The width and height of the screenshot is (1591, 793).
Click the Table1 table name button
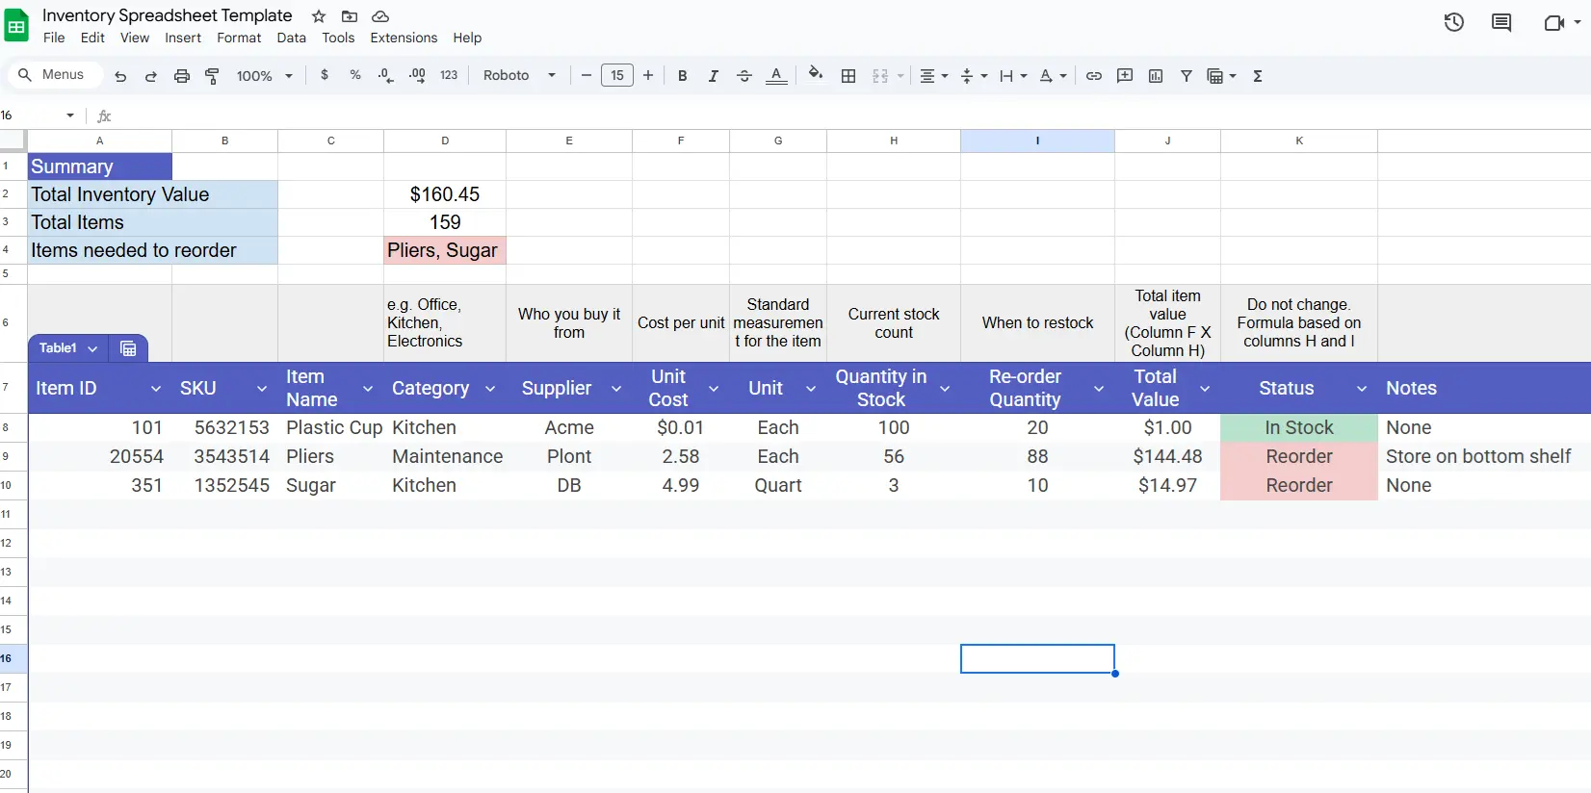click(x=67, y=348)
